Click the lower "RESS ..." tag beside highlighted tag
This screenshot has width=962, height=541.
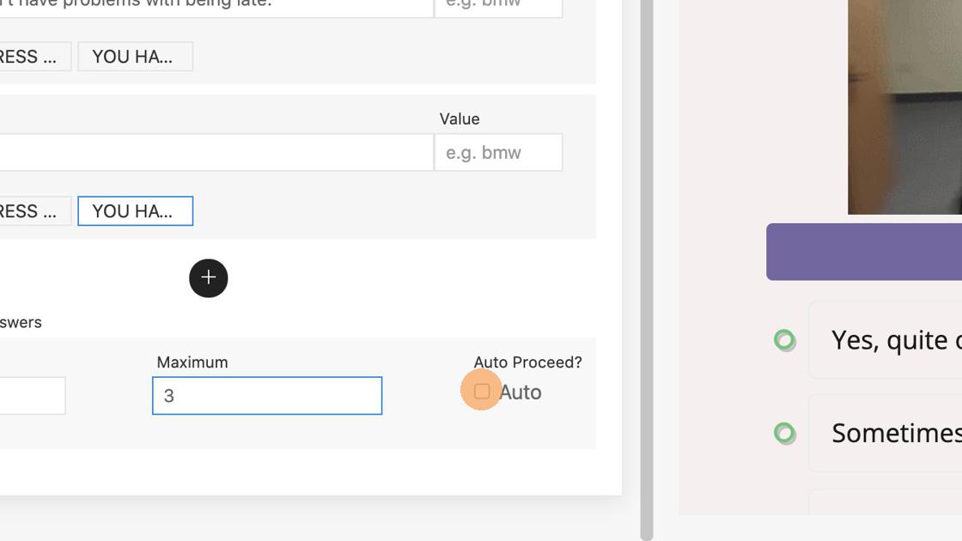[33, 211]
